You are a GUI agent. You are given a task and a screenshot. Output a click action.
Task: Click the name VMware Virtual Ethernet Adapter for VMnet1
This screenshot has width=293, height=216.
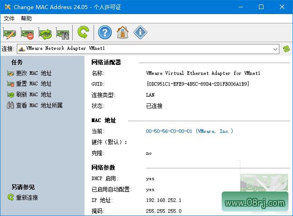[203, 73]
